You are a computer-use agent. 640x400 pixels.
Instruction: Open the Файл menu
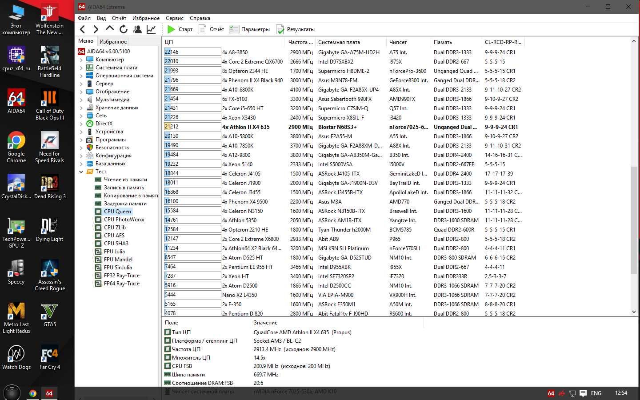point(84,18)
